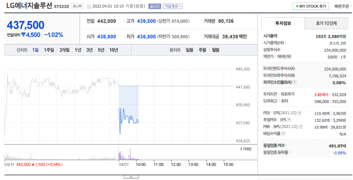Screen dimensions: 353x180
Task: Toggle the 실시간 real-time button
Action: [154, 6]
